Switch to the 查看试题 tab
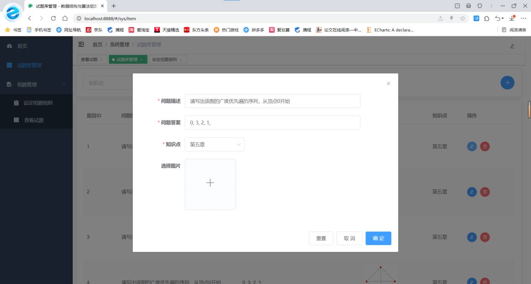The height and width of the screenshot is (284, 531). coord(89,59)
